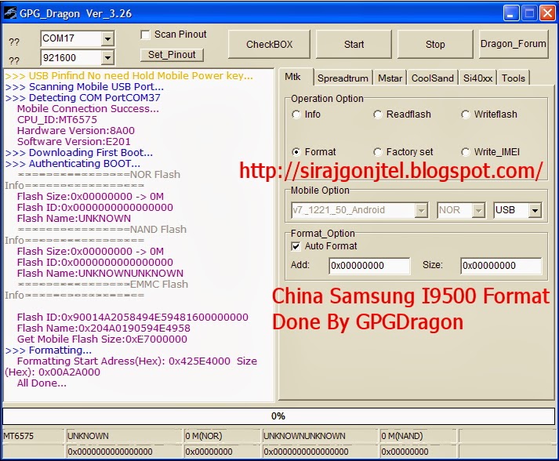Click 'Get Mobile Flash Size:0xE7000000' log line
The image size is (559, 461).
tap(102, 339)
